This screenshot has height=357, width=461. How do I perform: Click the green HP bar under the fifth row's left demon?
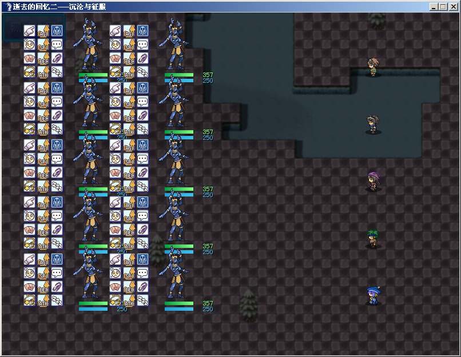(93, 303)
